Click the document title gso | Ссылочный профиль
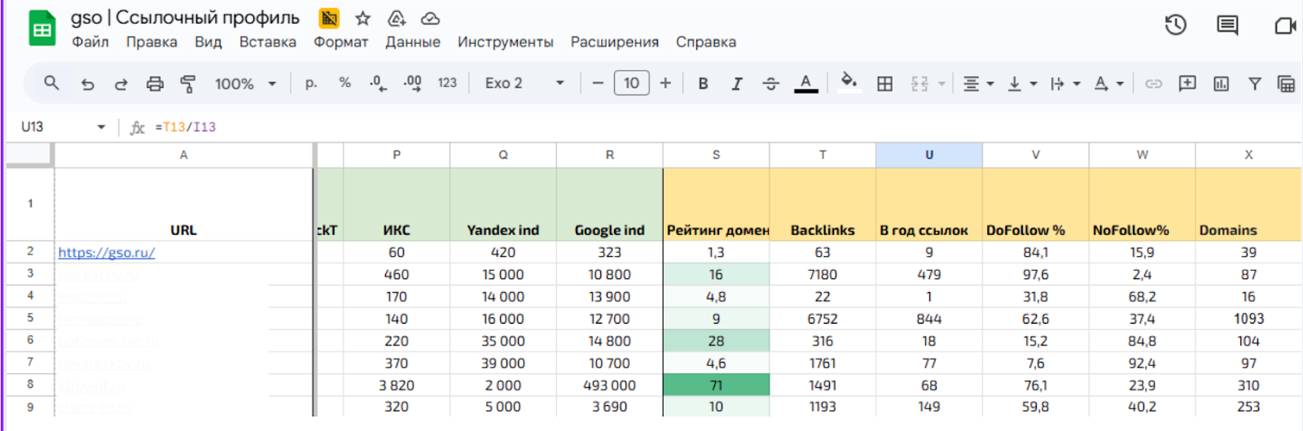This screenshot has width=1303, height=431. click(x=185, y=18)
